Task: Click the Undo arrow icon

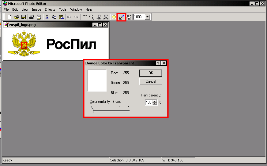Action: pos(69,17)
